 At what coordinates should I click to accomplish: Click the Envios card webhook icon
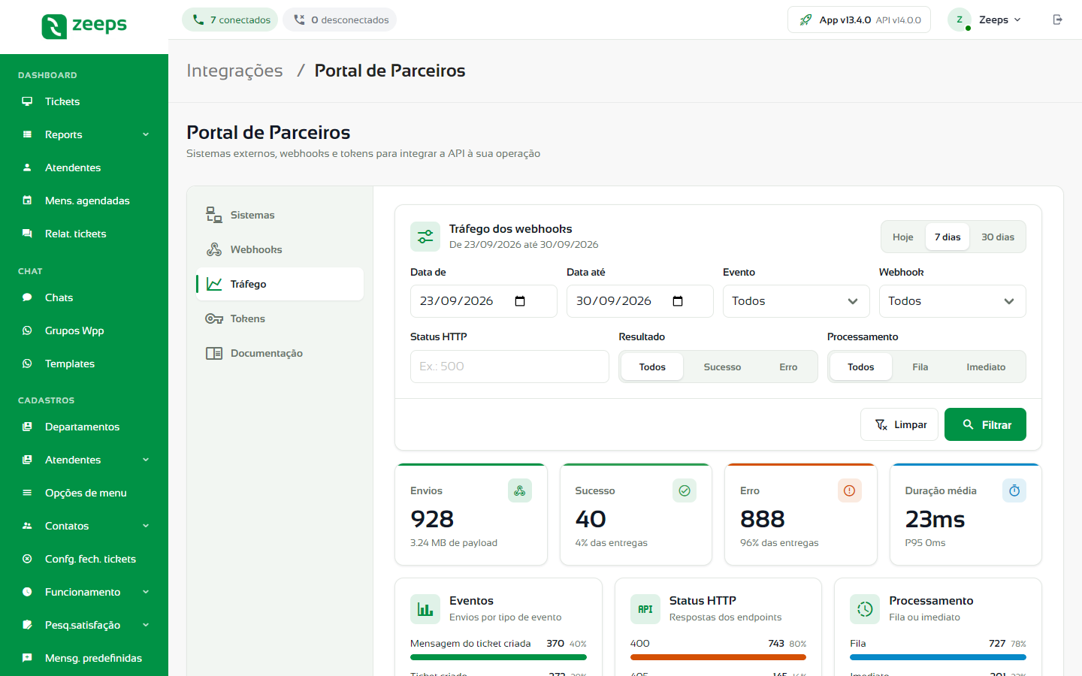(x=520, y=490)
